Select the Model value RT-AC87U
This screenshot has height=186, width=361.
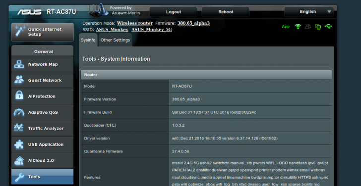point(182,86)
